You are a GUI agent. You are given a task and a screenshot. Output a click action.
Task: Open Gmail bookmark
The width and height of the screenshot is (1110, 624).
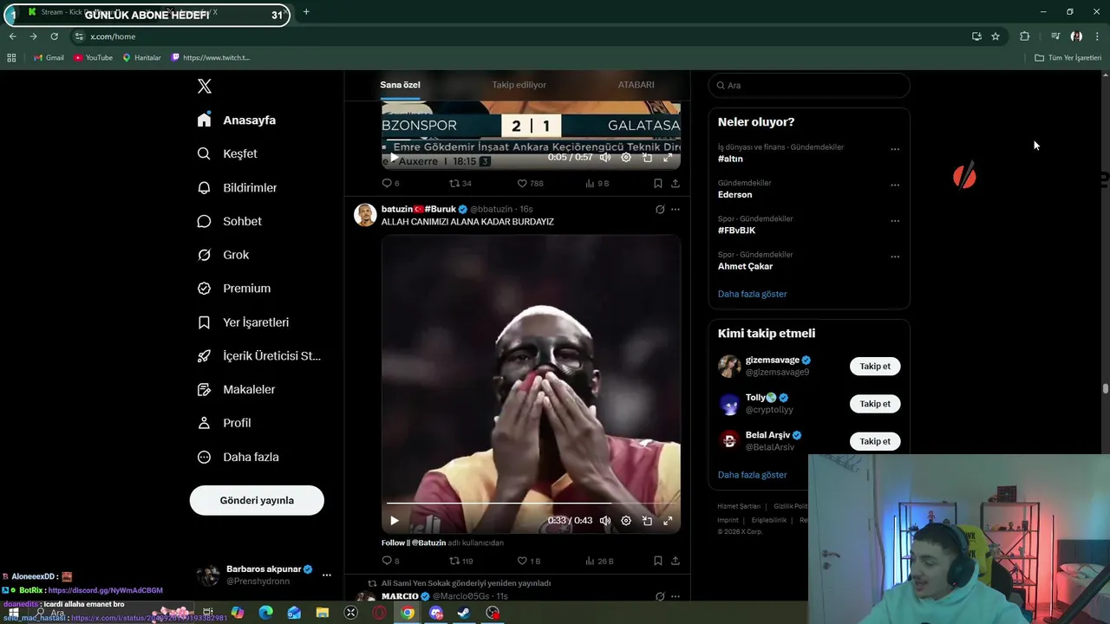pos(49,57)
